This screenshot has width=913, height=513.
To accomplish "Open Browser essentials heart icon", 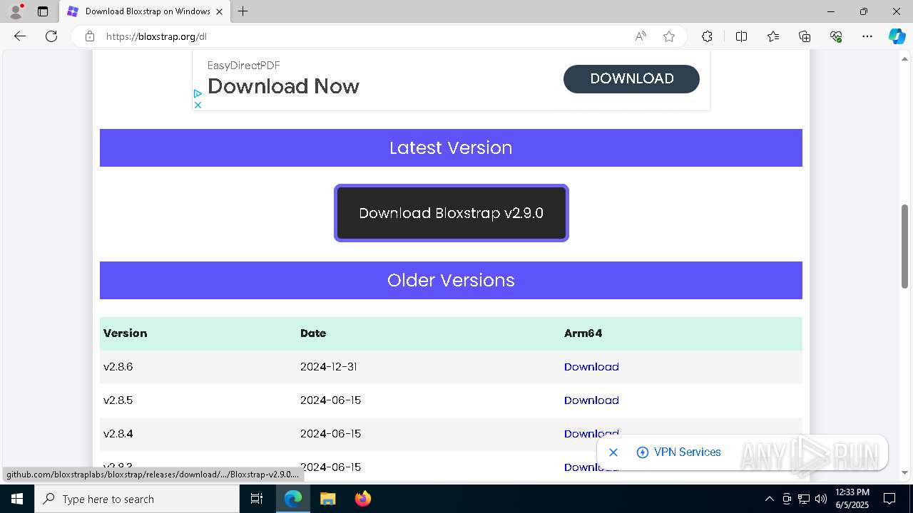I will (x=836, y=36).
